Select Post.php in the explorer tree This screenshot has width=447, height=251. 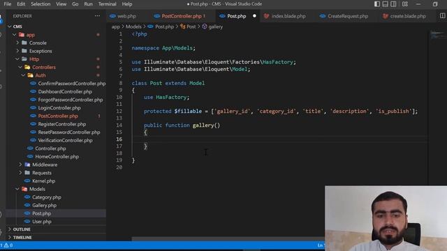point(41,213)
